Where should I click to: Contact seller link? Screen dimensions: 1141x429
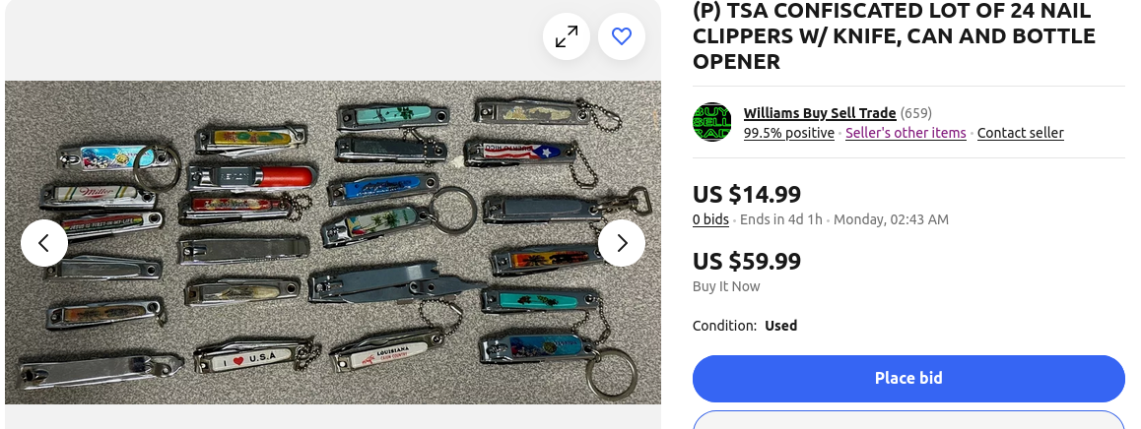click(x=1020, y=132)
